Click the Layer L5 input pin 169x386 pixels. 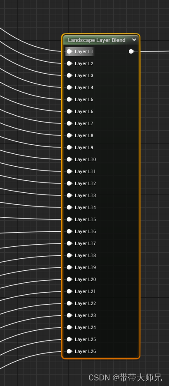tap(69, 99)
